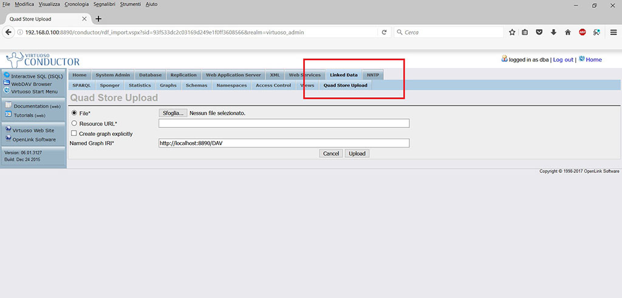Open Interactive SQL (ISQL) link

click(37, 76)
